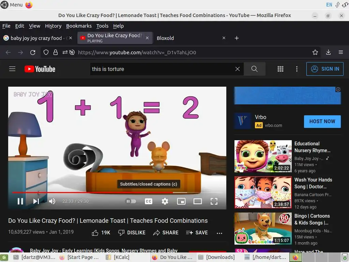Image resolution: width=349 pixels, height=262 pixels.
Task: Open KCalc from the taskbar
Action: [118, 257]
